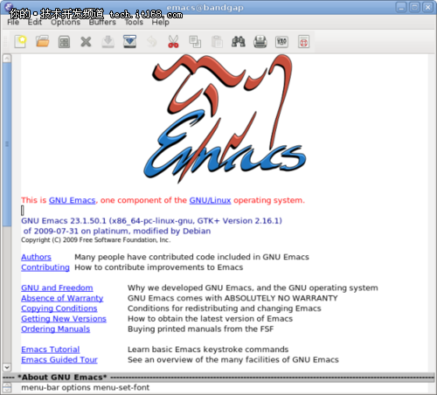Screen dimensions: 437x395
Task: Click the Open directory (dired) drawer icon
Action: click(x=64, y=42)
